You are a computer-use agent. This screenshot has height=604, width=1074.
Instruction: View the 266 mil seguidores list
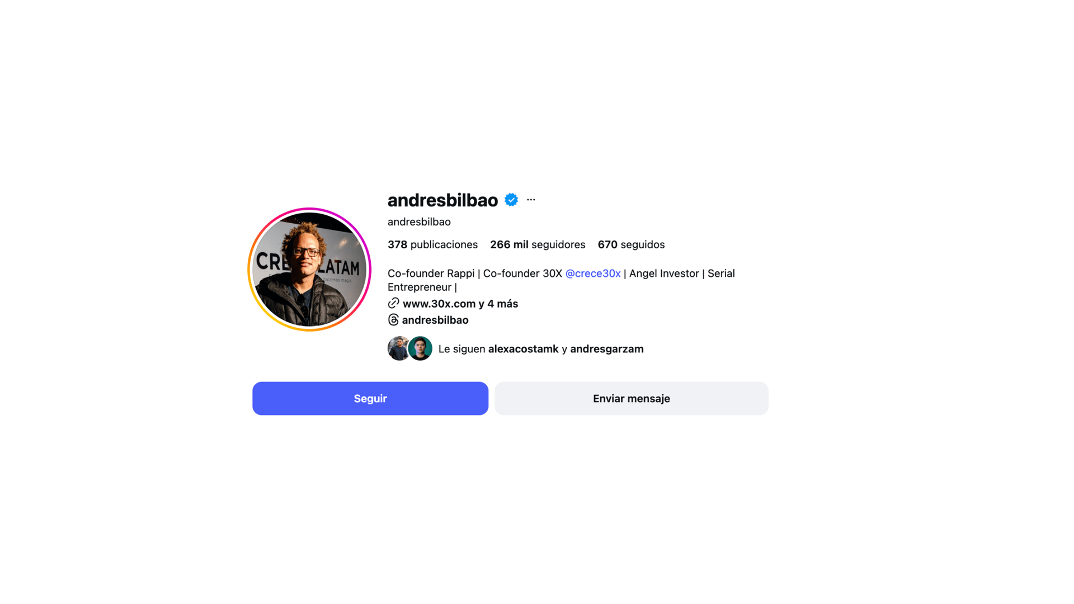pyautogui.click(x=538, y=244)
